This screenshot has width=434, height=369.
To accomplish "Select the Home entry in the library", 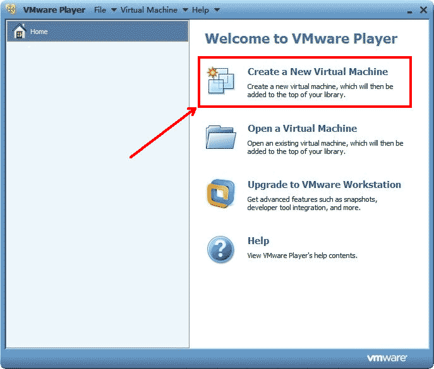I will (x=97, y=32).
